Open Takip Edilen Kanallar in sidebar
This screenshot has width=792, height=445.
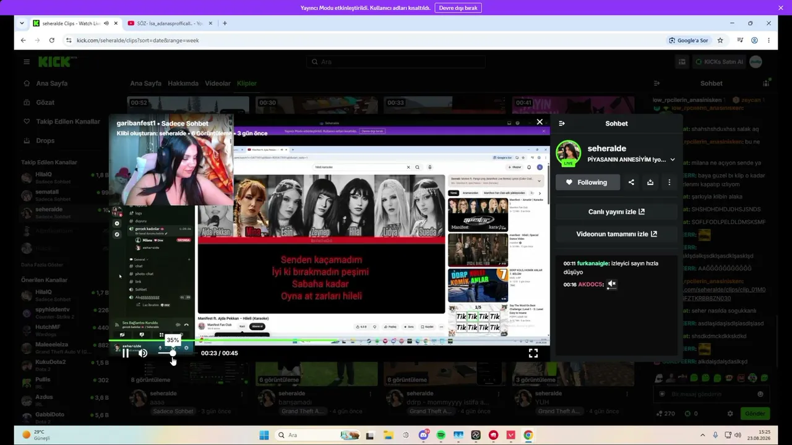coord(68,122)
